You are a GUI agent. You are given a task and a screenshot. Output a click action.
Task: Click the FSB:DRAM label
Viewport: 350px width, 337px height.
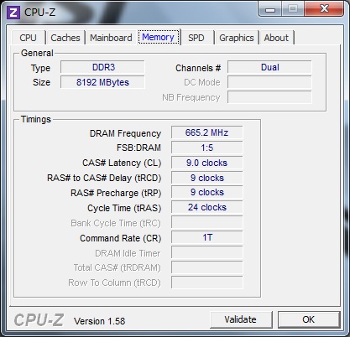point(138,148)
